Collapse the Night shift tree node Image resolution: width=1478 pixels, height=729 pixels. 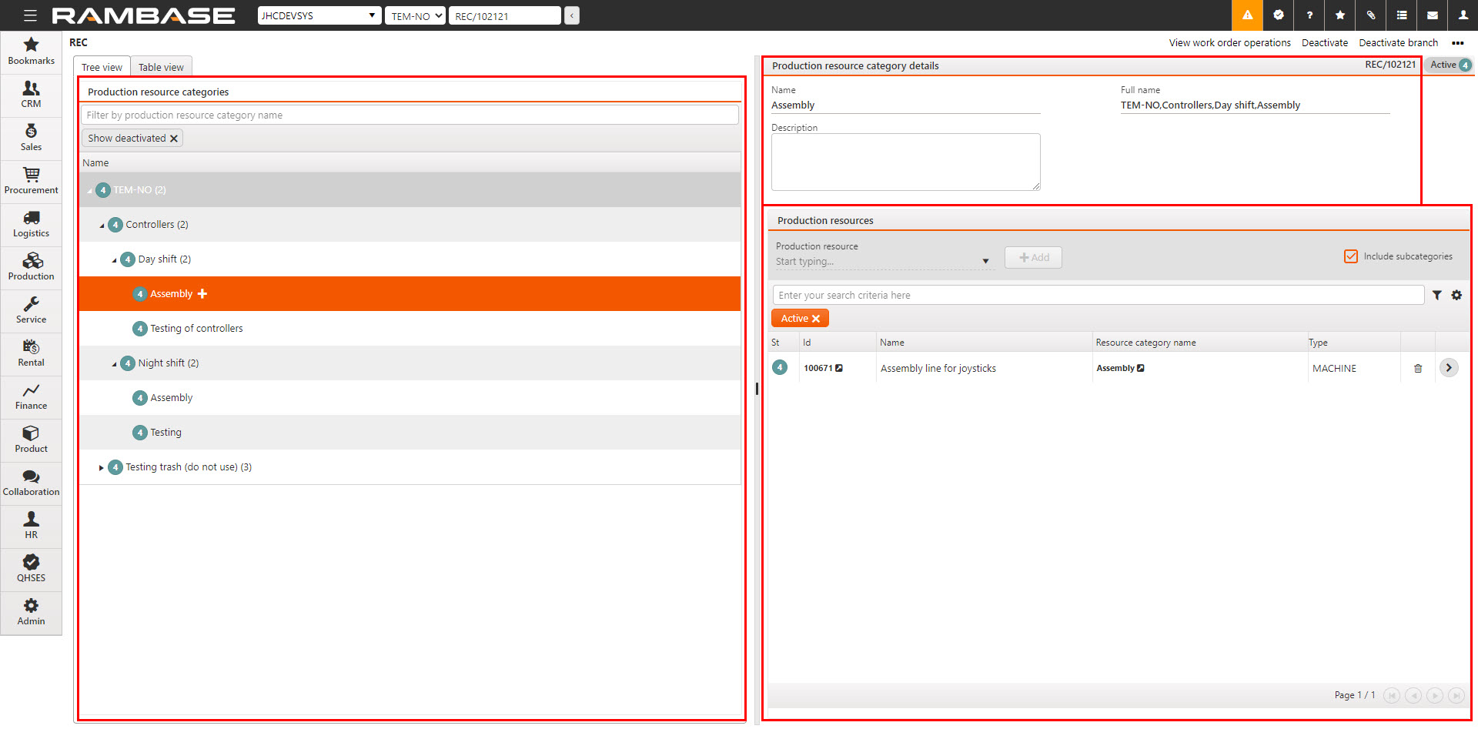tap(114, 364)
